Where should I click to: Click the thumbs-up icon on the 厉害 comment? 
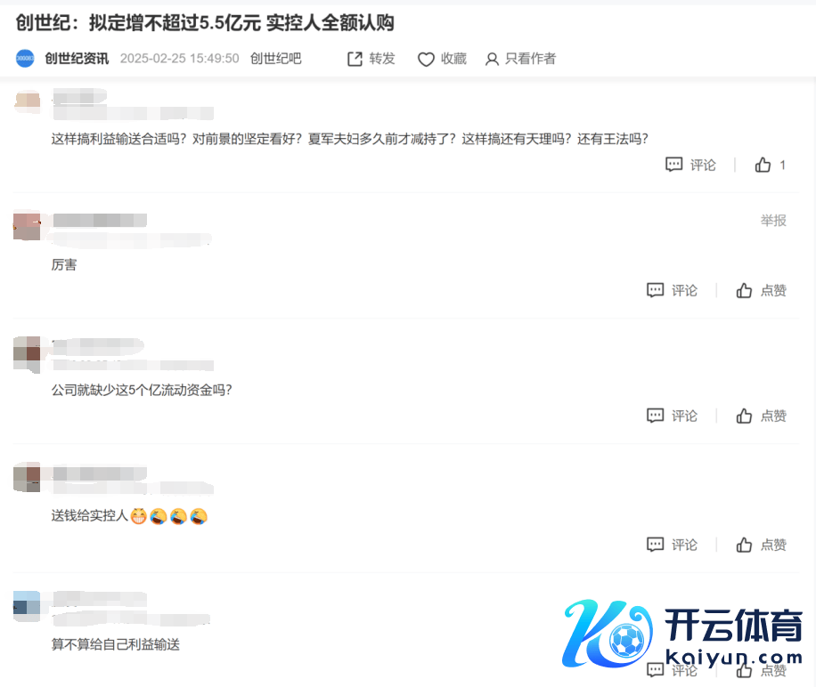pyautogui.click(x=744, y=290)
